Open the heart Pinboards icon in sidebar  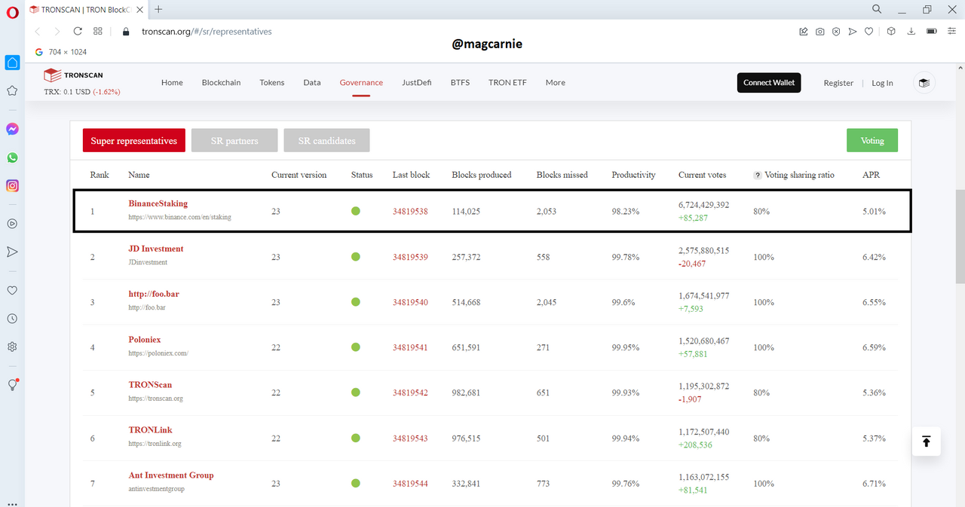(12, 290)
